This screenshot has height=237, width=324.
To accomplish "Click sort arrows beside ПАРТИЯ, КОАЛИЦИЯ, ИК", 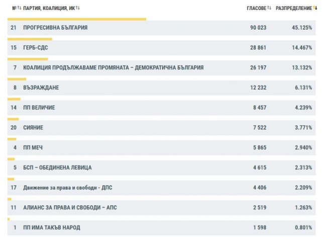I will click(78, 8).
